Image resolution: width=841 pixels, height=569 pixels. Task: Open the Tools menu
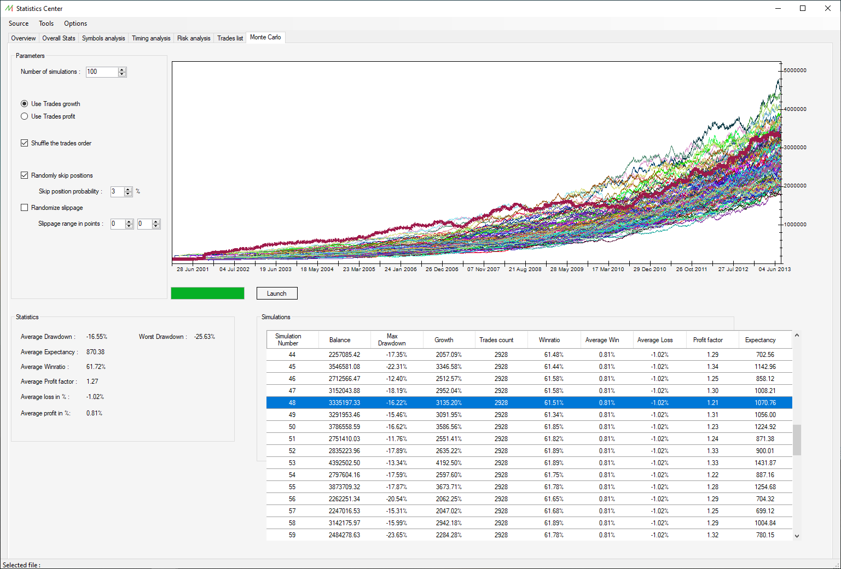tap(47, 24)
